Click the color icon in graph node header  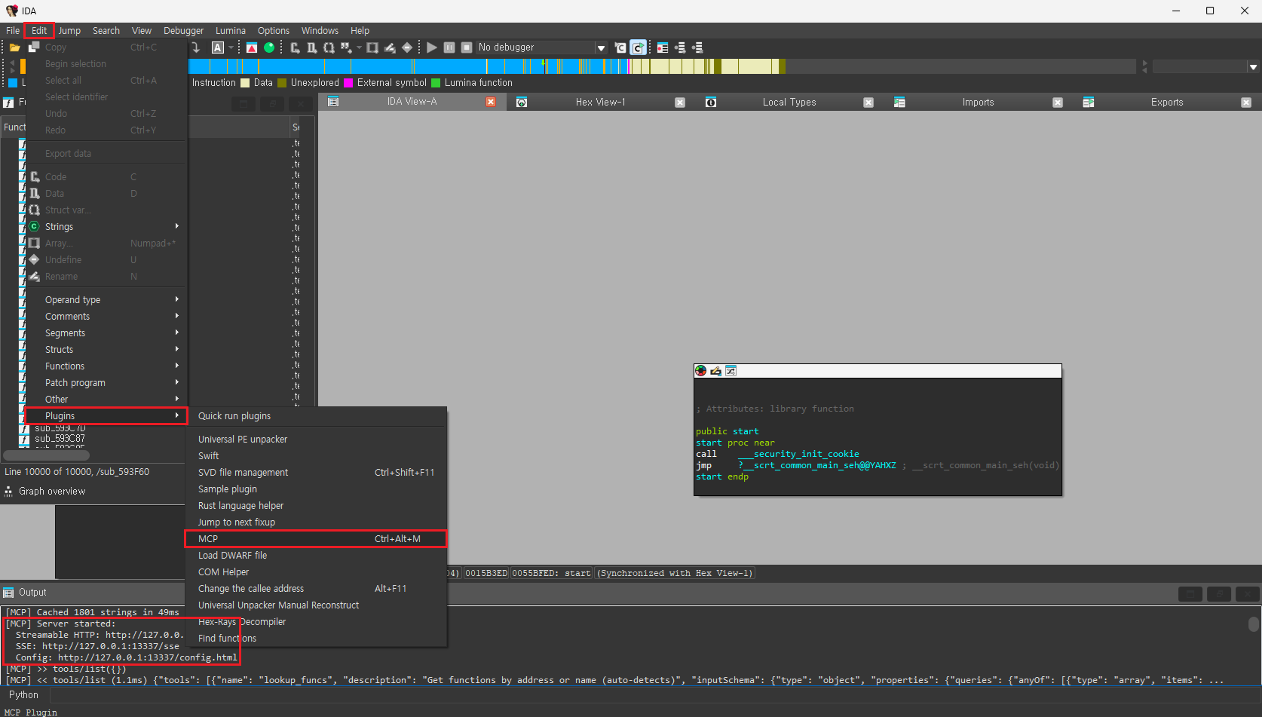click(x=701, y=371)
